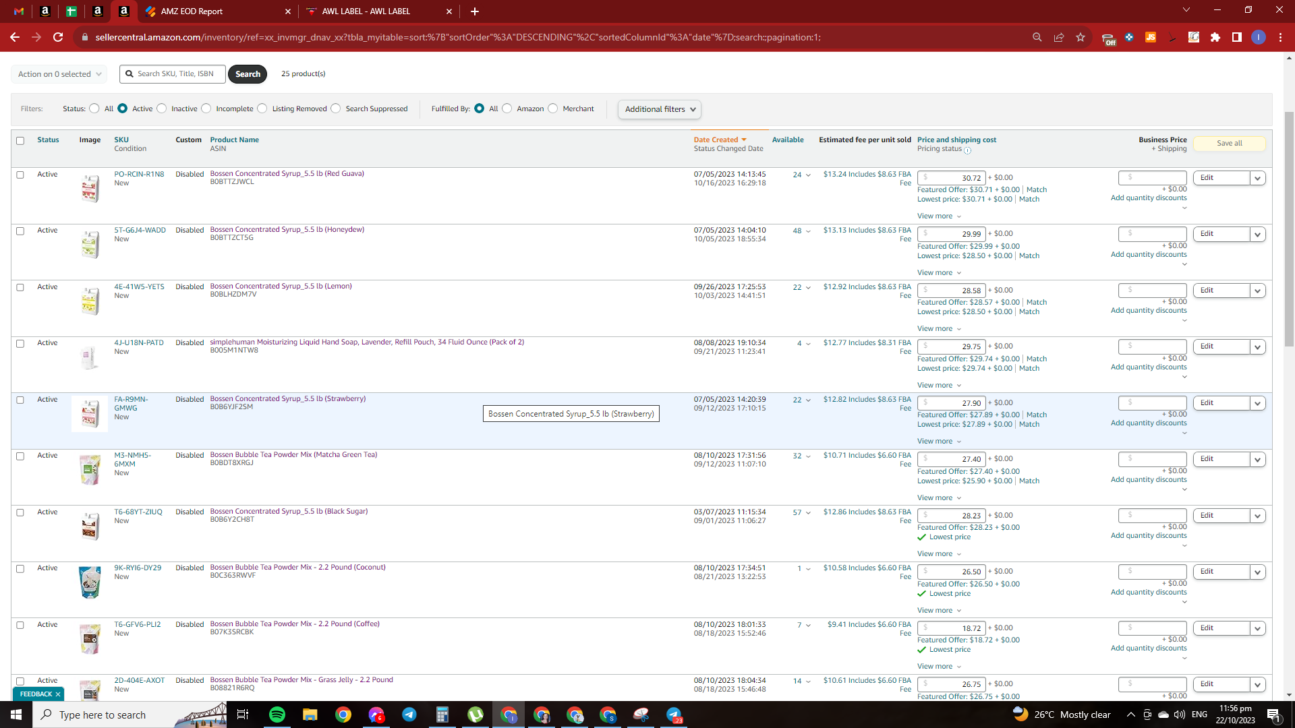The width and height of the screenshot is (1295, 728).
Task: Sort by Available column header
Action: click(x=788, y=140)
